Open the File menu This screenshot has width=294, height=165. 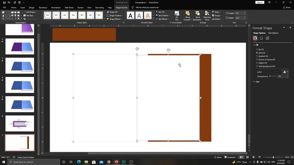tap(4, 7)
